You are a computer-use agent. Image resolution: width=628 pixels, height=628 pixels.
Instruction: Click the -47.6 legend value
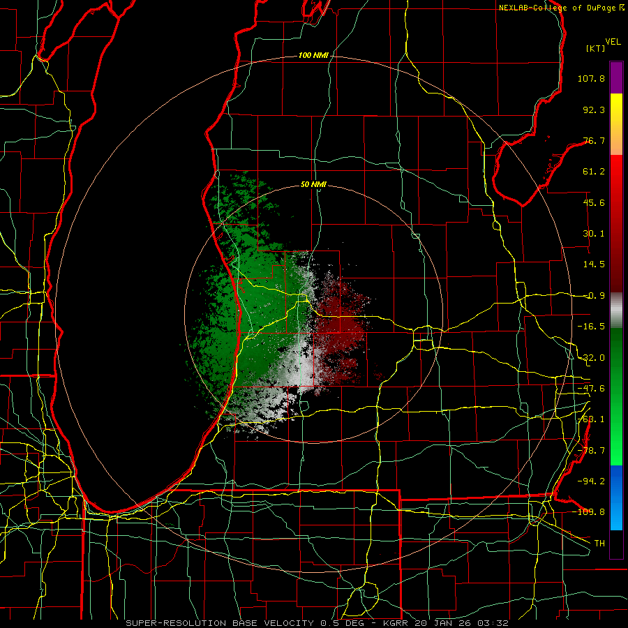(x=591, y=389)
